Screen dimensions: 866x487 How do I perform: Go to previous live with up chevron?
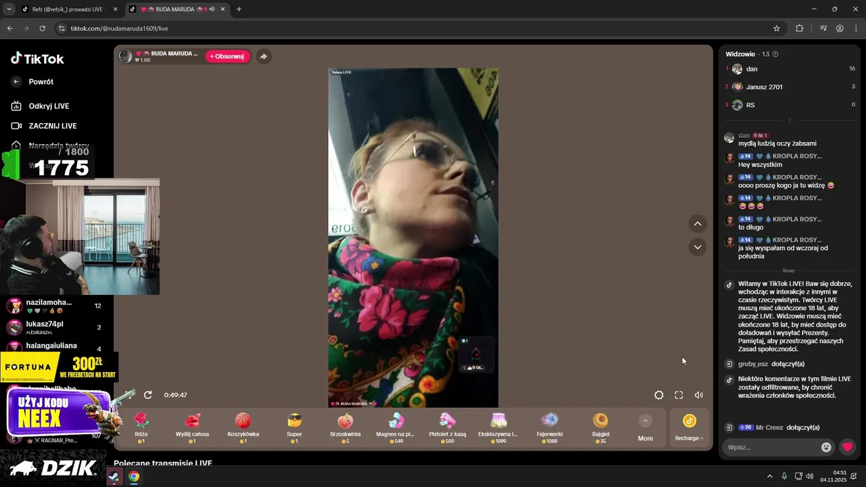(x=698, y=224)
